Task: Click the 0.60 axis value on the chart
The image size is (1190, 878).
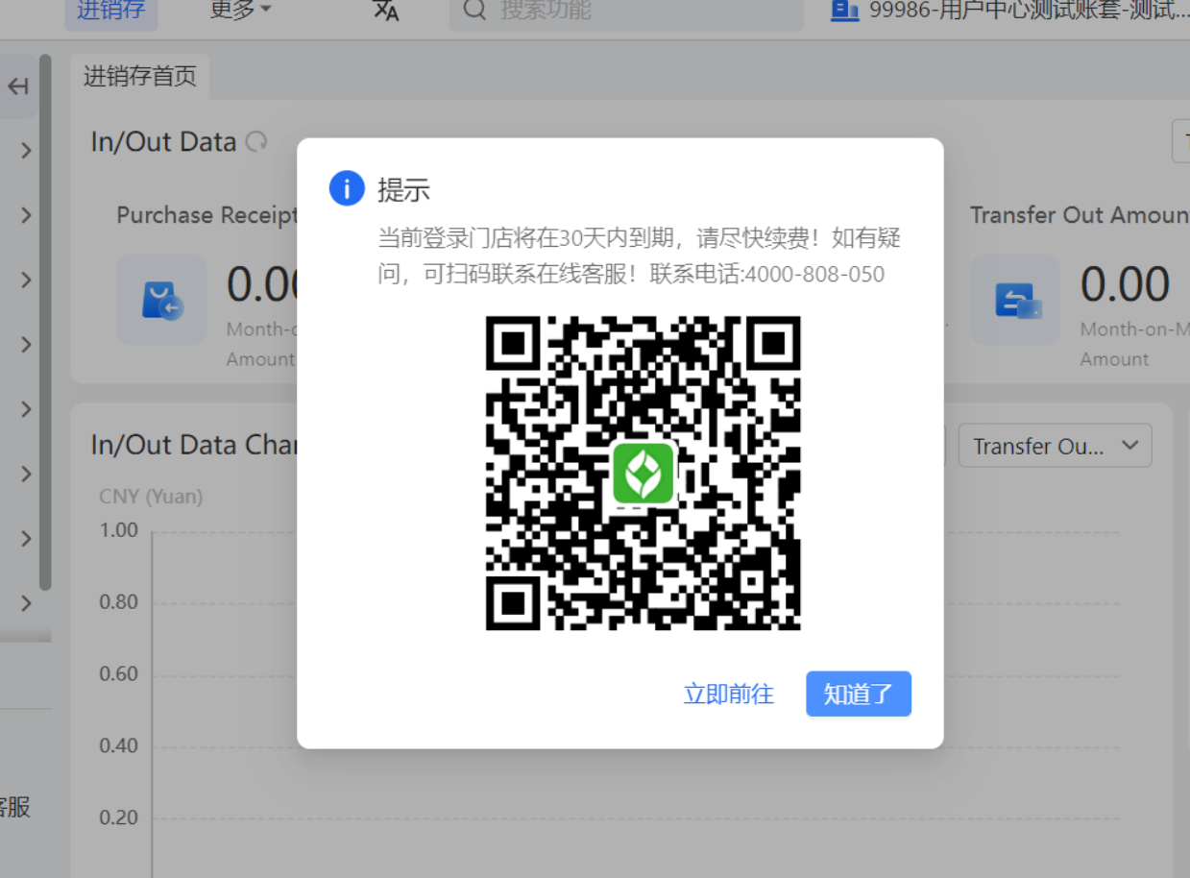Action: [119, 673]
